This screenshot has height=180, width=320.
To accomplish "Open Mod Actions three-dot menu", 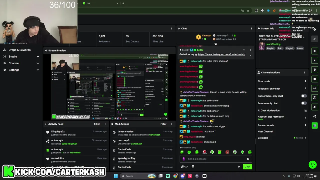I will [171, 124].
